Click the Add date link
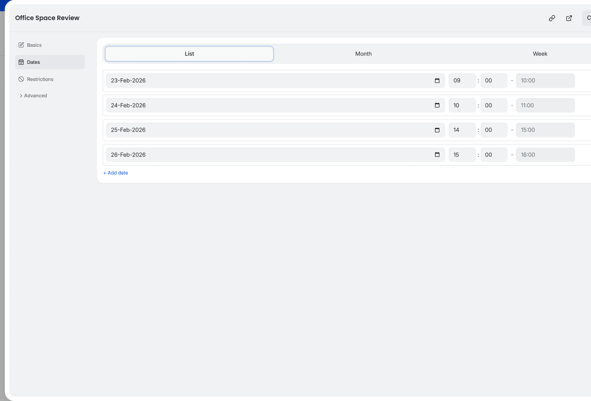 (115, 173)
